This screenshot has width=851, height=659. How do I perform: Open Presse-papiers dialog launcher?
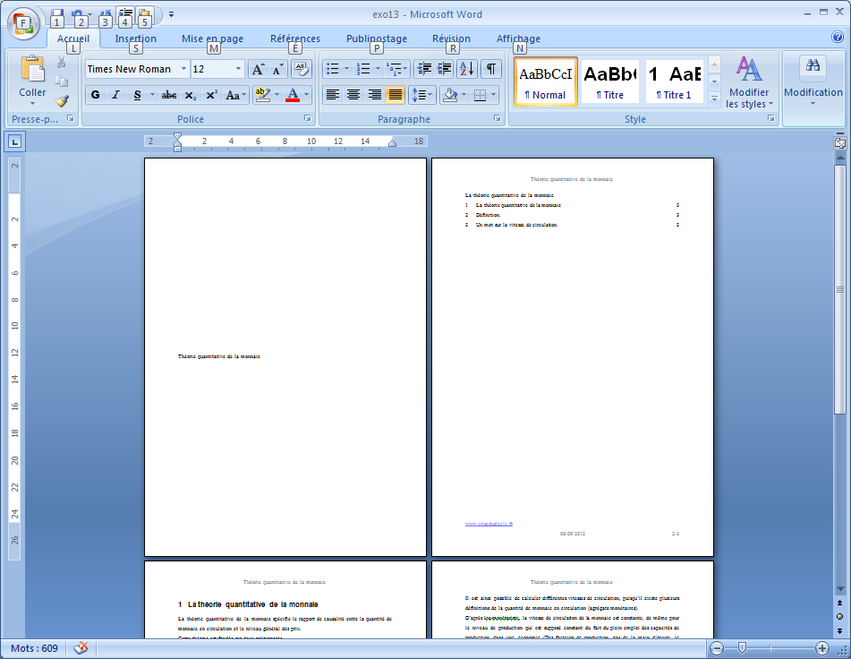click(71, 118)
